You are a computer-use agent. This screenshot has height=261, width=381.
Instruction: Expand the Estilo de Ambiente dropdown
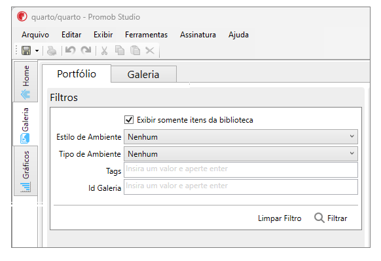(241, 137)
